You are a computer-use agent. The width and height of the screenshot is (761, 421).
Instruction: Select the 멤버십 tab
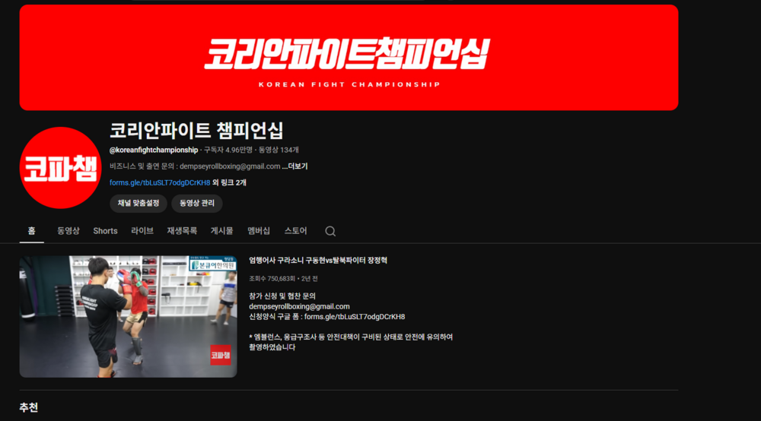(x=259, y=231)
